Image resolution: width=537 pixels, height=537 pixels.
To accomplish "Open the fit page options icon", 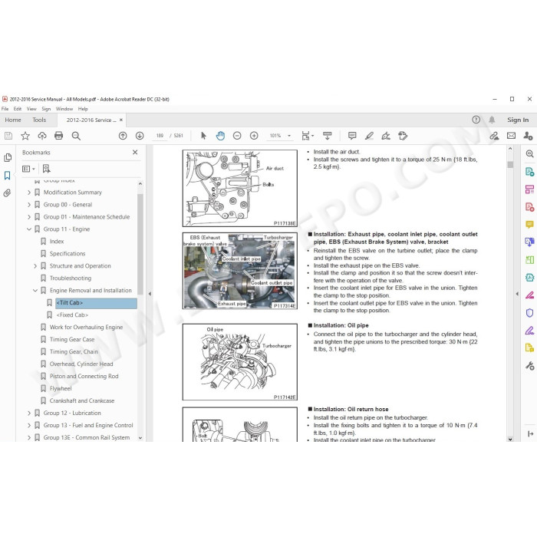I will click(307, 136).
